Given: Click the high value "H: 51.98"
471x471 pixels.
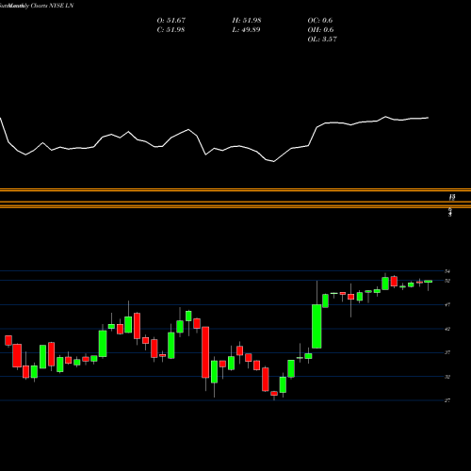Looking at the screenshot, I should point(247,21).
